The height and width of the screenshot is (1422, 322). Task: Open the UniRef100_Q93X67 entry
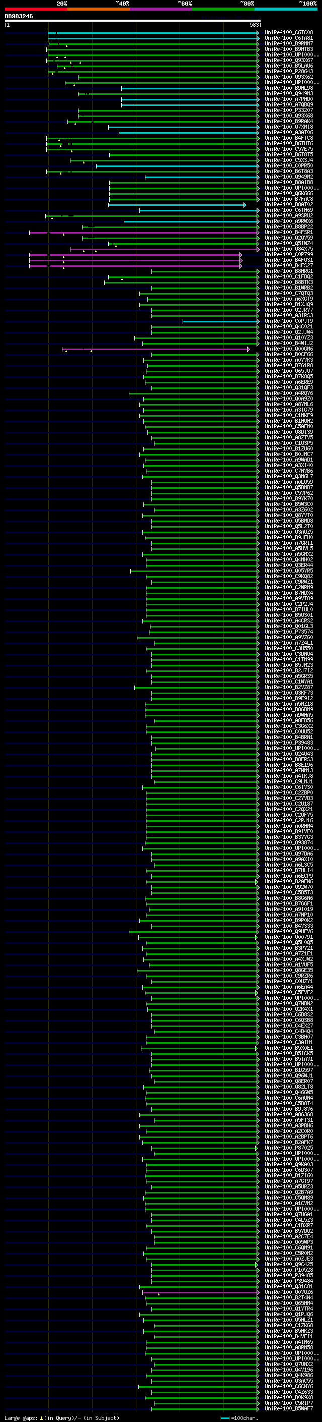(x=288, y=60)
